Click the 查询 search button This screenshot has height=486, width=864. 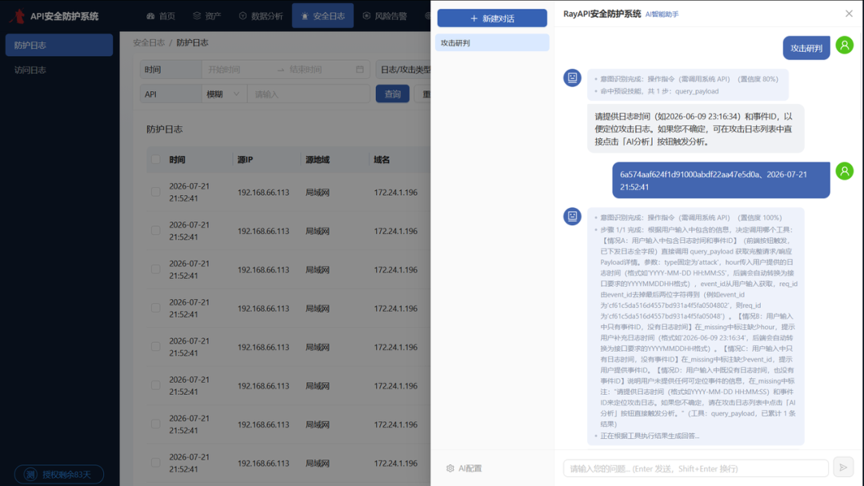pyautogui.click(x=392, y=94)
